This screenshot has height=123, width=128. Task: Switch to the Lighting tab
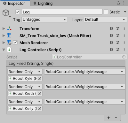pos(43,4)
